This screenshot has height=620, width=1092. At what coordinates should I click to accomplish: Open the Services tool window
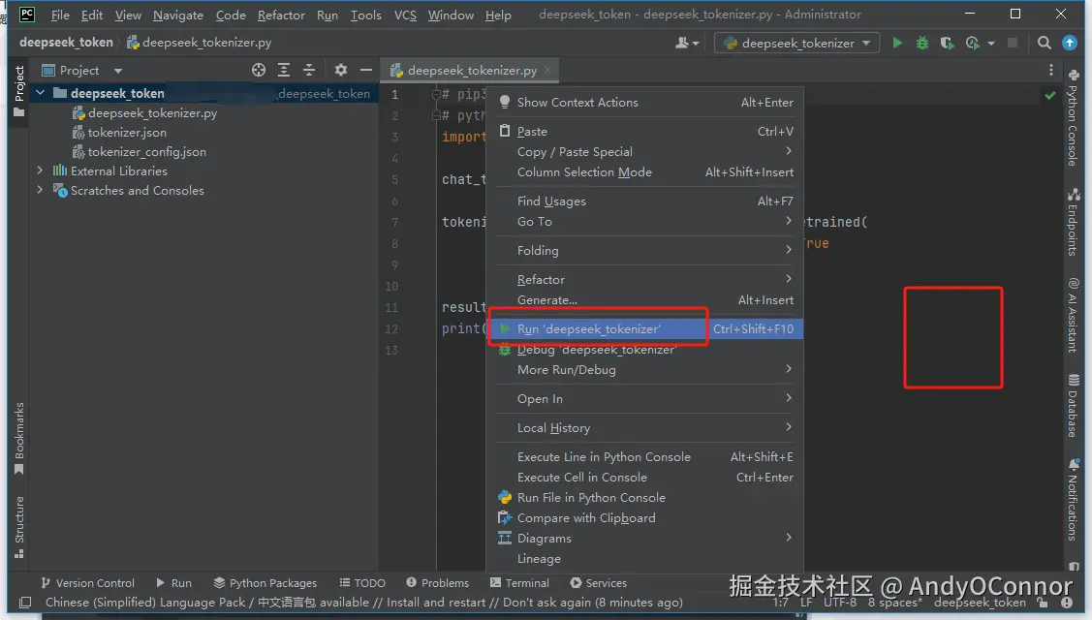coord(598,583)
